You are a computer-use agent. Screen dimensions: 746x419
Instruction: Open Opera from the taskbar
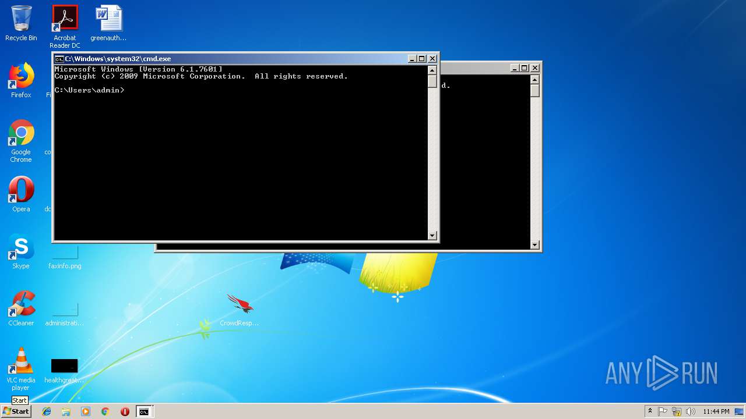click(125, 411)
